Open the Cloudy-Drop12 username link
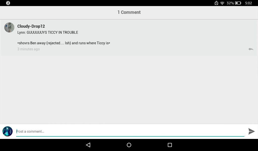Screen dimensions: 258x151 (x=31, y=26)
